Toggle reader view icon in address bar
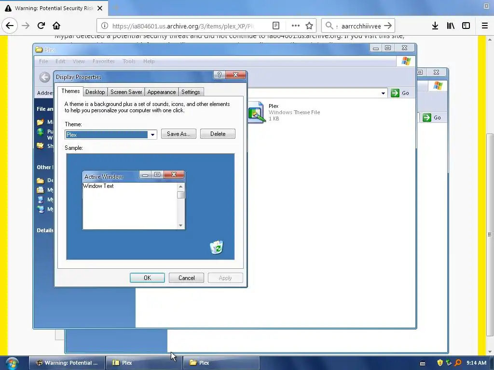The height and width of the screenshot is (370, 494). coord(276,26)
